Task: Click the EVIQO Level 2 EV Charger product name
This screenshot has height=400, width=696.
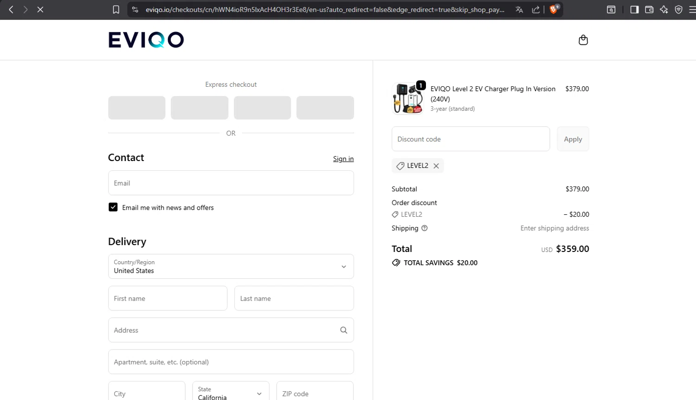Action: [x=493, y=94]
